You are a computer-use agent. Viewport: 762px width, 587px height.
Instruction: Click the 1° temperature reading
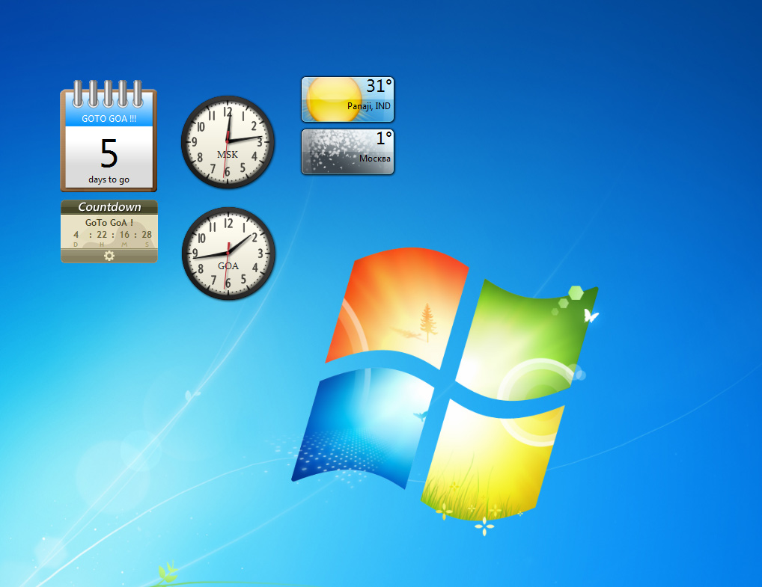point(384,138)
